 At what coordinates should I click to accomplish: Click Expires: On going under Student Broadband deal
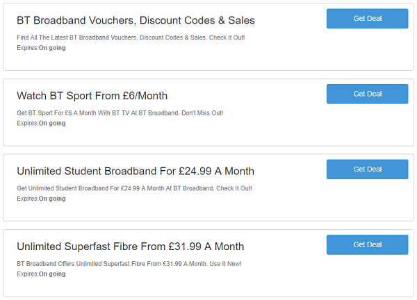pyautogui.click(x=41, y=199)
